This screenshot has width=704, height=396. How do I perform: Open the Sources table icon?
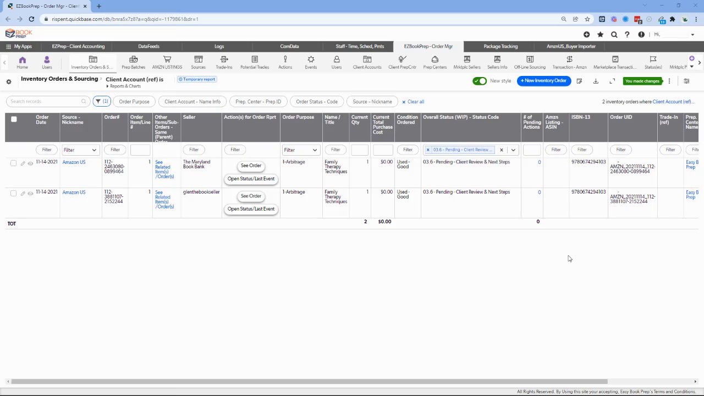(199, 59)
